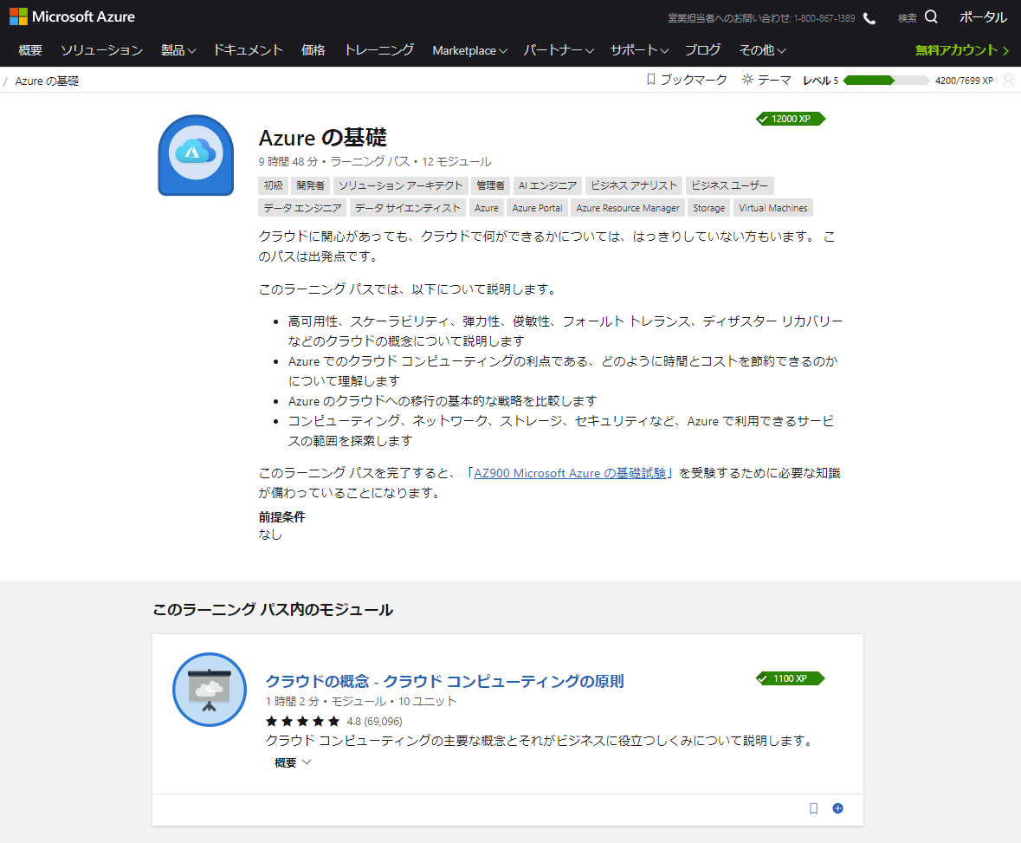The width and height of the screenshot is (1021, 843).
Task: Expand the 概要 section in the module card
Action: click(293, 763)
